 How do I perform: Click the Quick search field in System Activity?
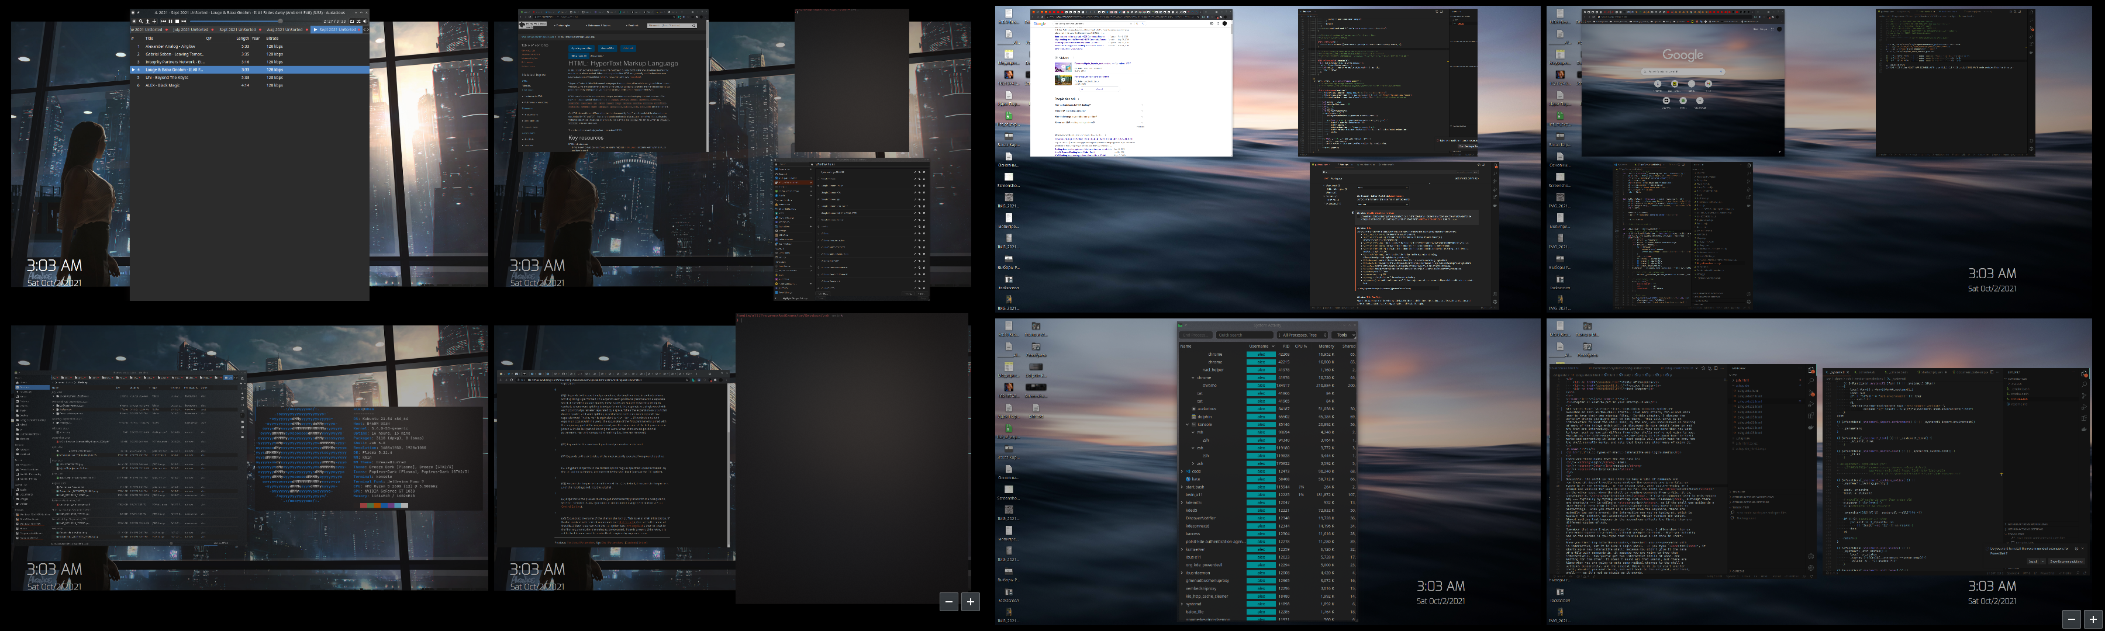click(x=1244, y=335)
